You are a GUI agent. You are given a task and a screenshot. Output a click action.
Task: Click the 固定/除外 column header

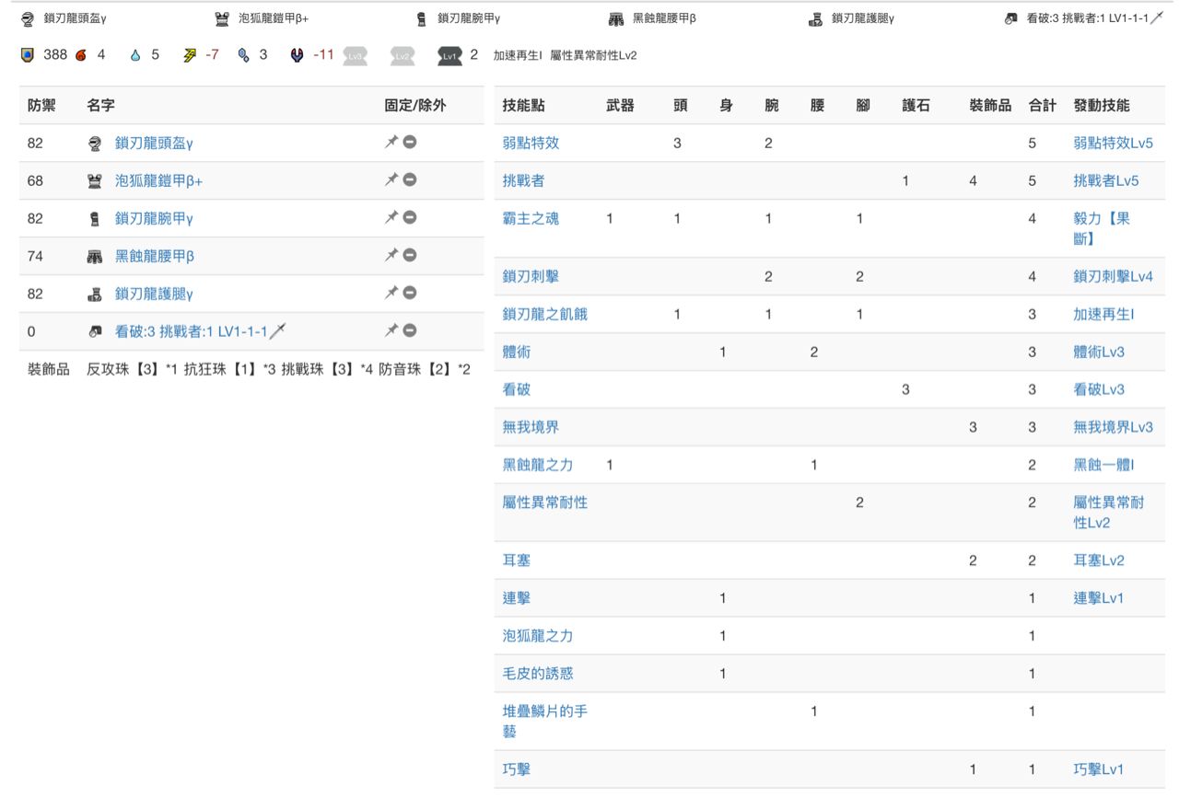414,105
